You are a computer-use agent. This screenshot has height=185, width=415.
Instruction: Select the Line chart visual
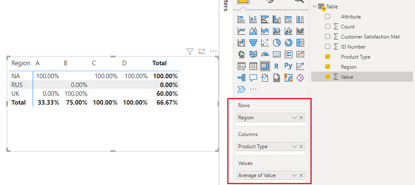[x=242, y=31]
